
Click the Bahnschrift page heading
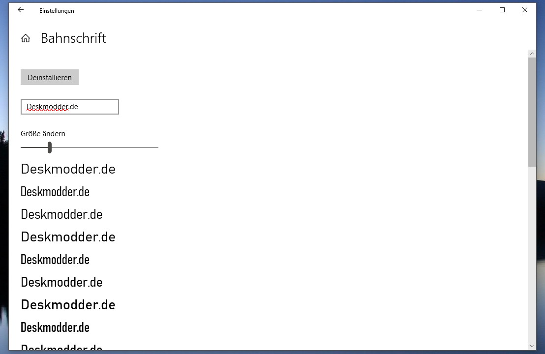(73, 38)
